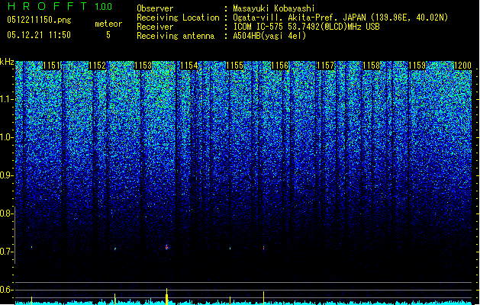
Task: Click the tallest yellow intensity spike at the bottom
Action: 166,296
